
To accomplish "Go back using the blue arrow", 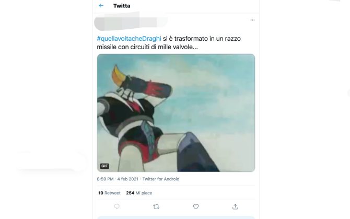I will tap(101, 6).
